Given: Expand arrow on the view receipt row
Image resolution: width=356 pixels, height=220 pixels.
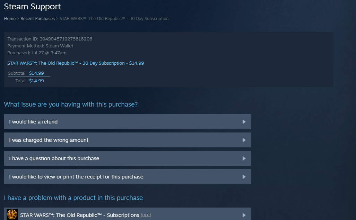Looking at the screenshot, I should pyautogui.click(x=244, y=177).
